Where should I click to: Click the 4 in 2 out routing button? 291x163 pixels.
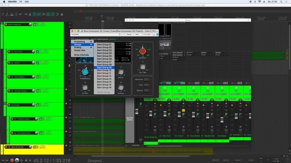[x=147, y=34]
